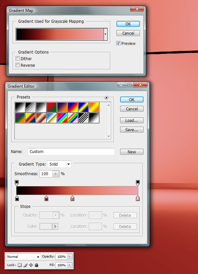Enable the Reverse checkbox
Image resolution: width=198 pixels, height=274 pixels.
[17, 65]
